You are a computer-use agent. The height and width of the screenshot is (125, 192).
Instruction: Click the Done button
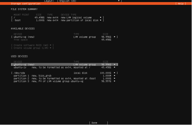(x=98, y=123)
